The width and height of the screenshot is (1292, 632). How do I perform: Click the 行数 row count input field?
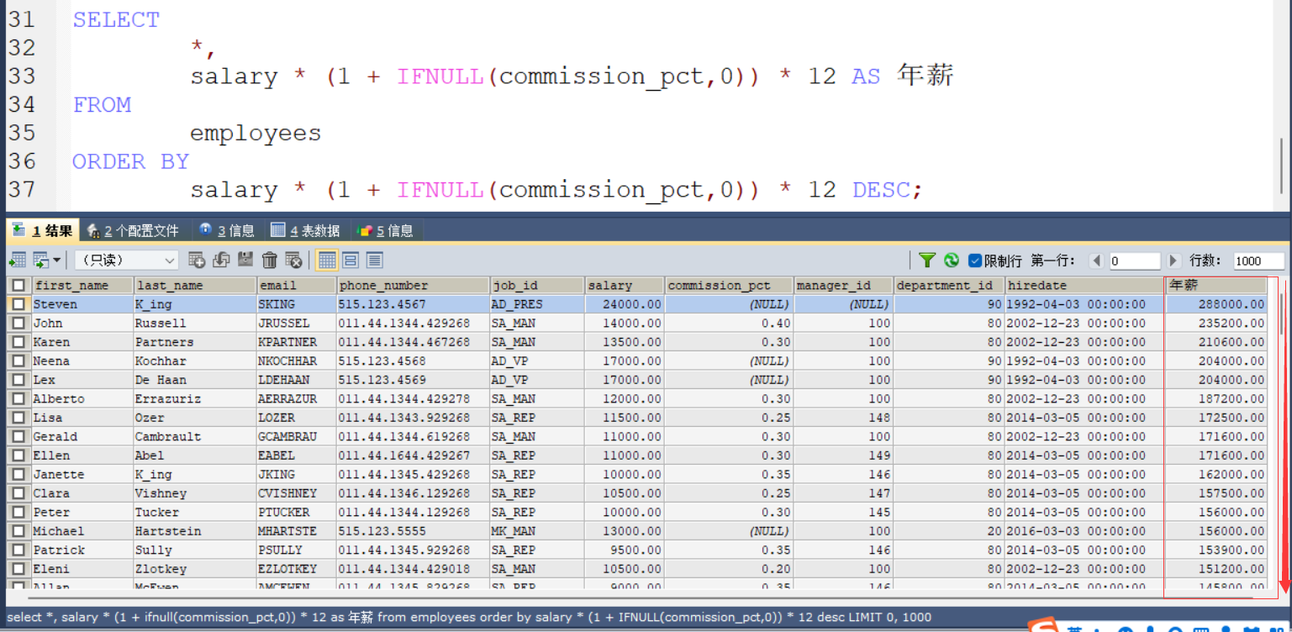pos(1258,261)
